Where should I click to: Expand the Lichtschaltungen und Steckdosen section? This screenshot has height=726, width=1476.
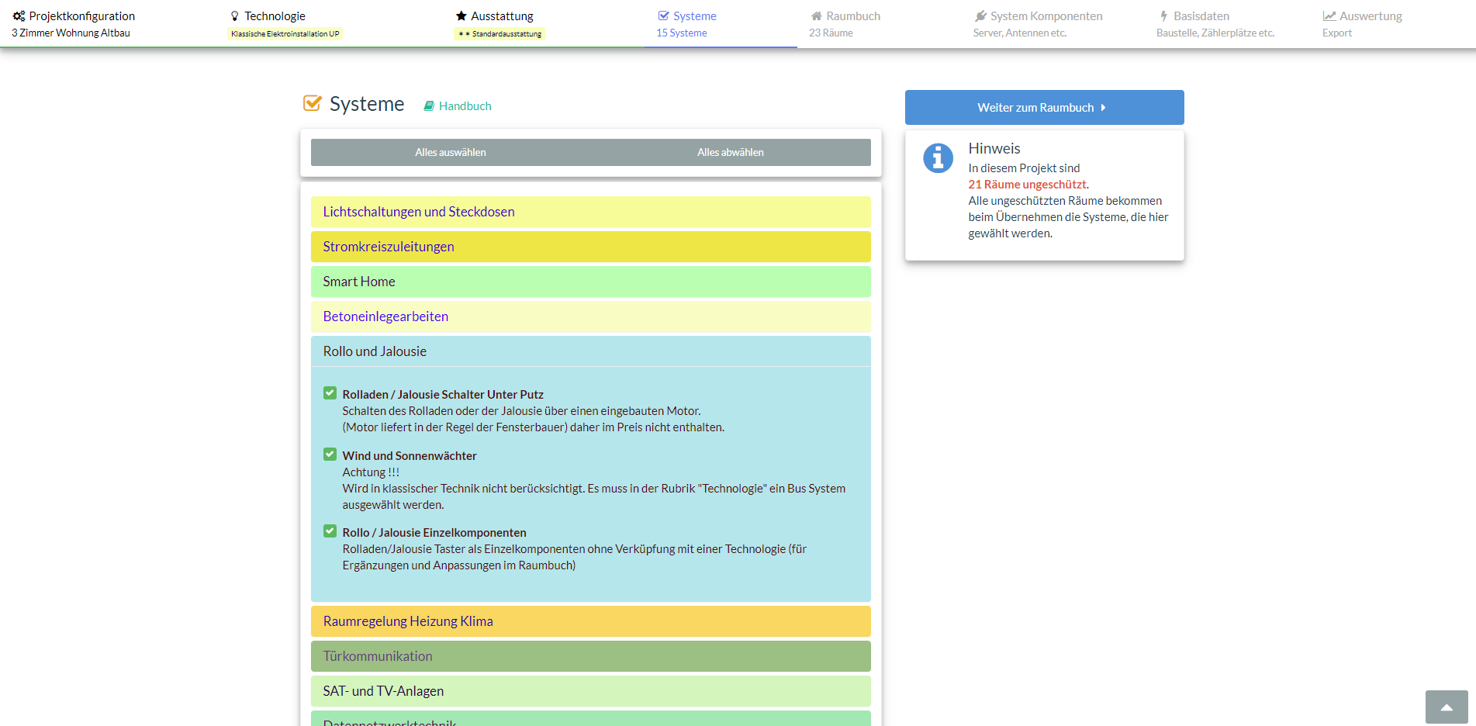point(419,212)
